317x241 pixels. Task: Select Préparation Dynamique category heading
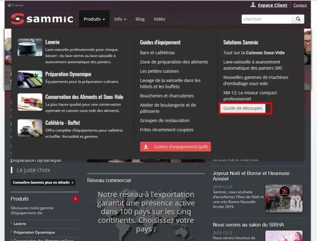tap(68, 74)
